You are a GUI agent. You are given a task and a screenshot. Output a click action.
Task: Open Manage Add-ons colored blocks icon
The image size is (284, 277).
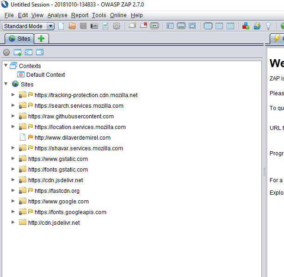click(246, 26)
